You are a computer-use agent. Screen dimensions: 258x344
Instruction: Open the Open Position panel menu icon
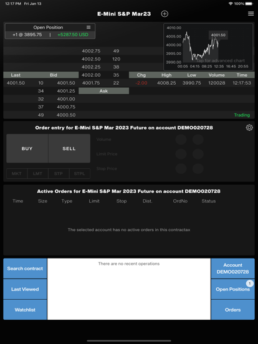coord(88,27)
